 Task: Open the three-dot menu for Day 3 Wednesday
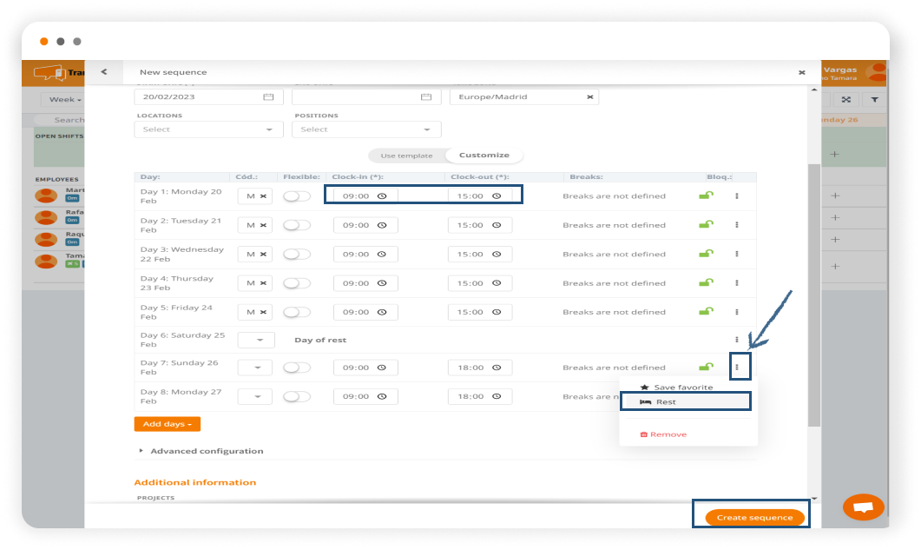737,254
